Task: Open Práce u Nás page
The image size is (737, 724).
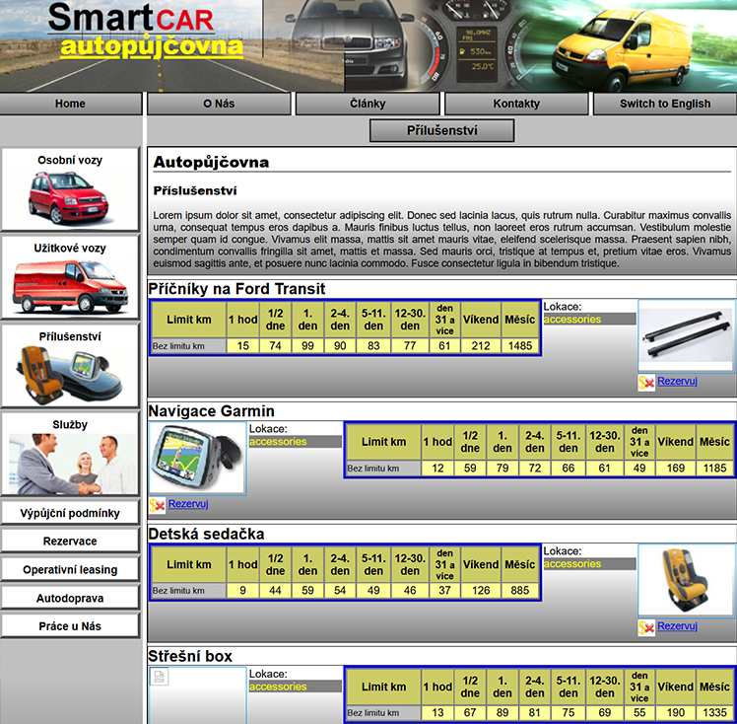Action: [70, 626]
